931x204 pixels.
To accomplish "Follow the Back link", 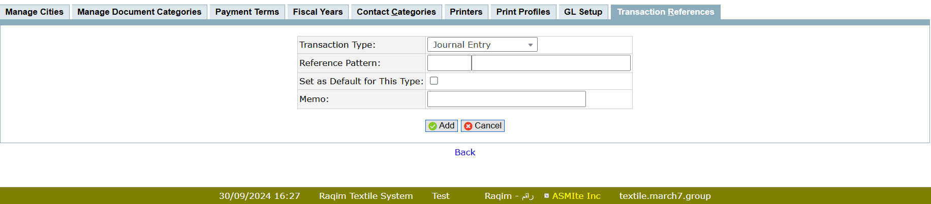I will point(465,152).
